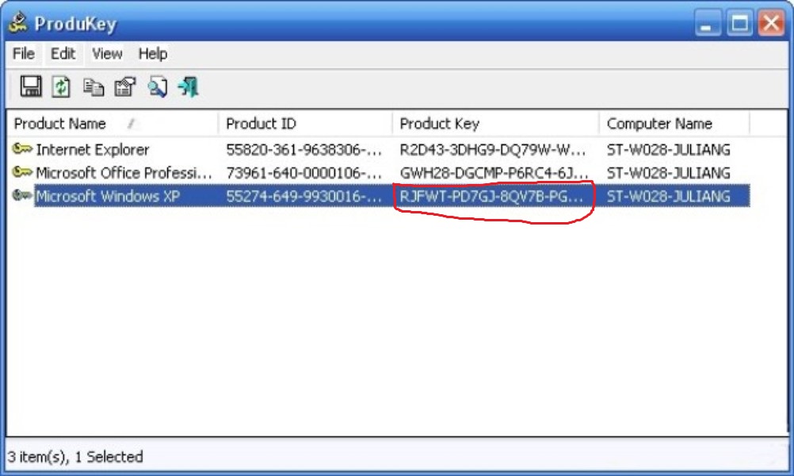
Task: Click Product ID 73961-640-0000106 cell
Action: tap(303, 173)
